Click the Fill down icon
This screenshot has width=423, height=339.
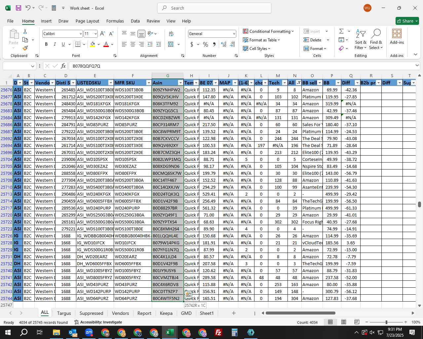341,40
